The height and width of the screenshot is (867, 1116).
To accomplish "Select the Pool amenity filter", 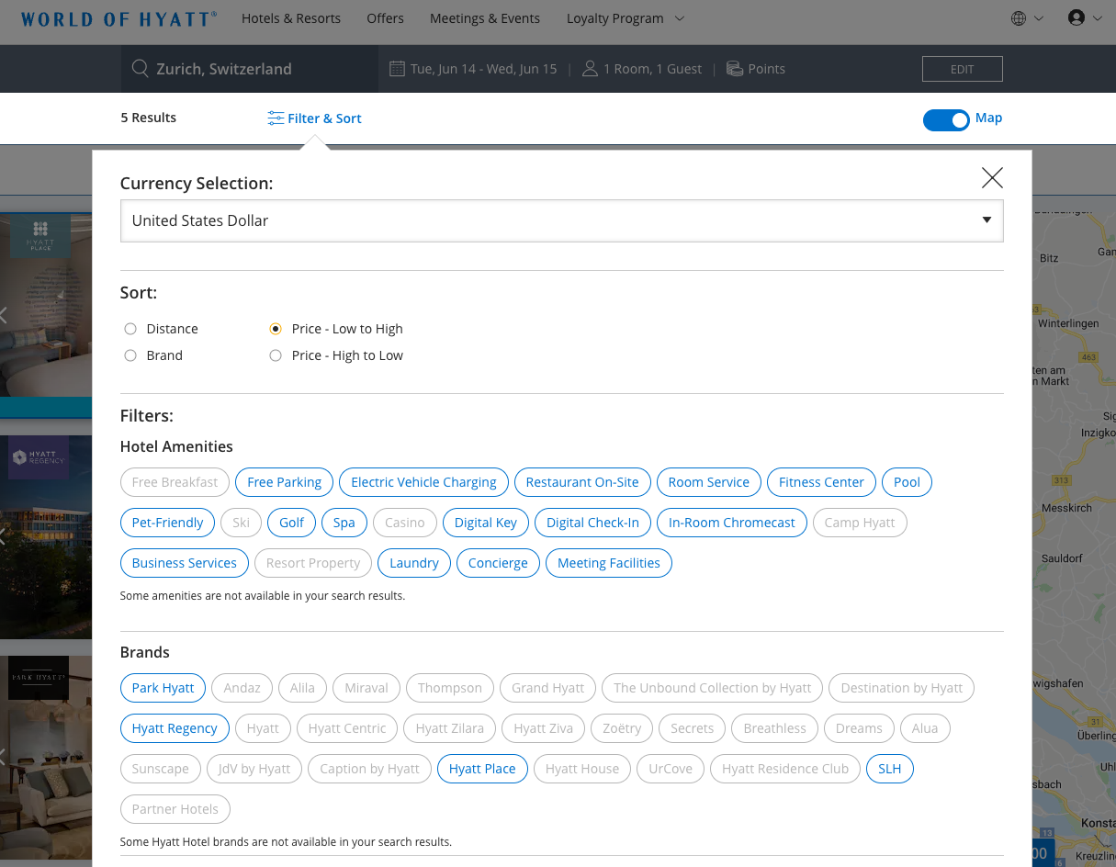I will click(x=907, y=482).
